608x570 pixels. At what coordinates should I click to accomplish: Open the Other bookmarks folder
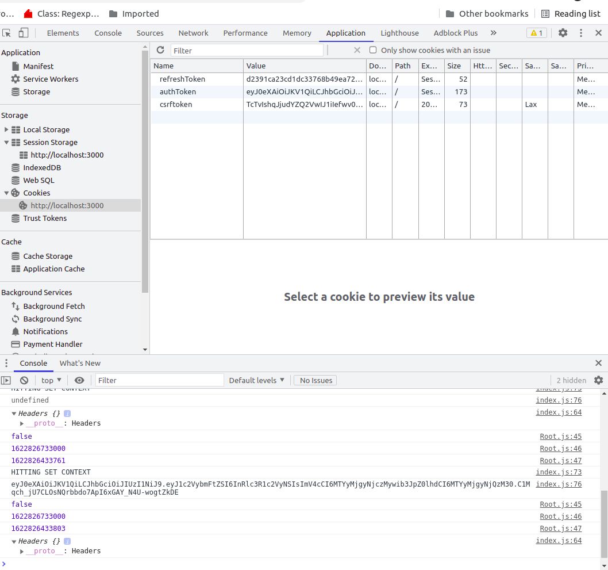[x=487, y=14]
